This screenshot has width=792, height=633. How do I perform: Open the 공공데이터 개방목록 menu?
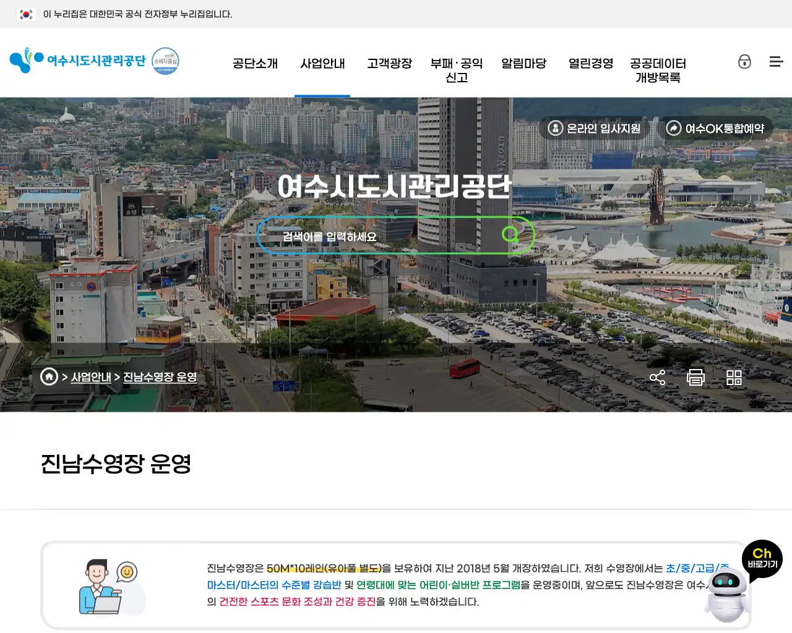tap(657, 70)
